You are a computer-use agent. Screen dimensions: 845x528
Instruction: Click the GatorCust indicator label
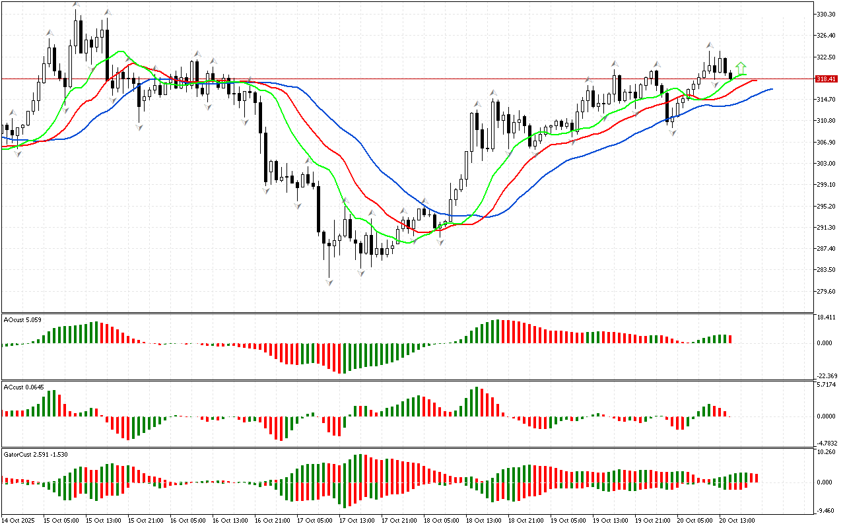(36, 454)
